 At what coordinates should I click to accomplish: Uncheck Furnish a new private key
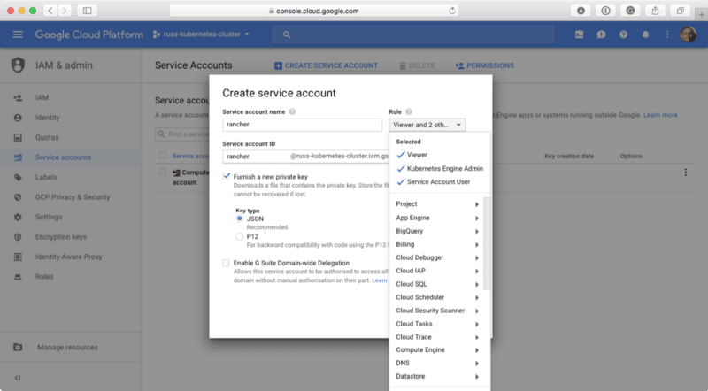tap(227, 177)
